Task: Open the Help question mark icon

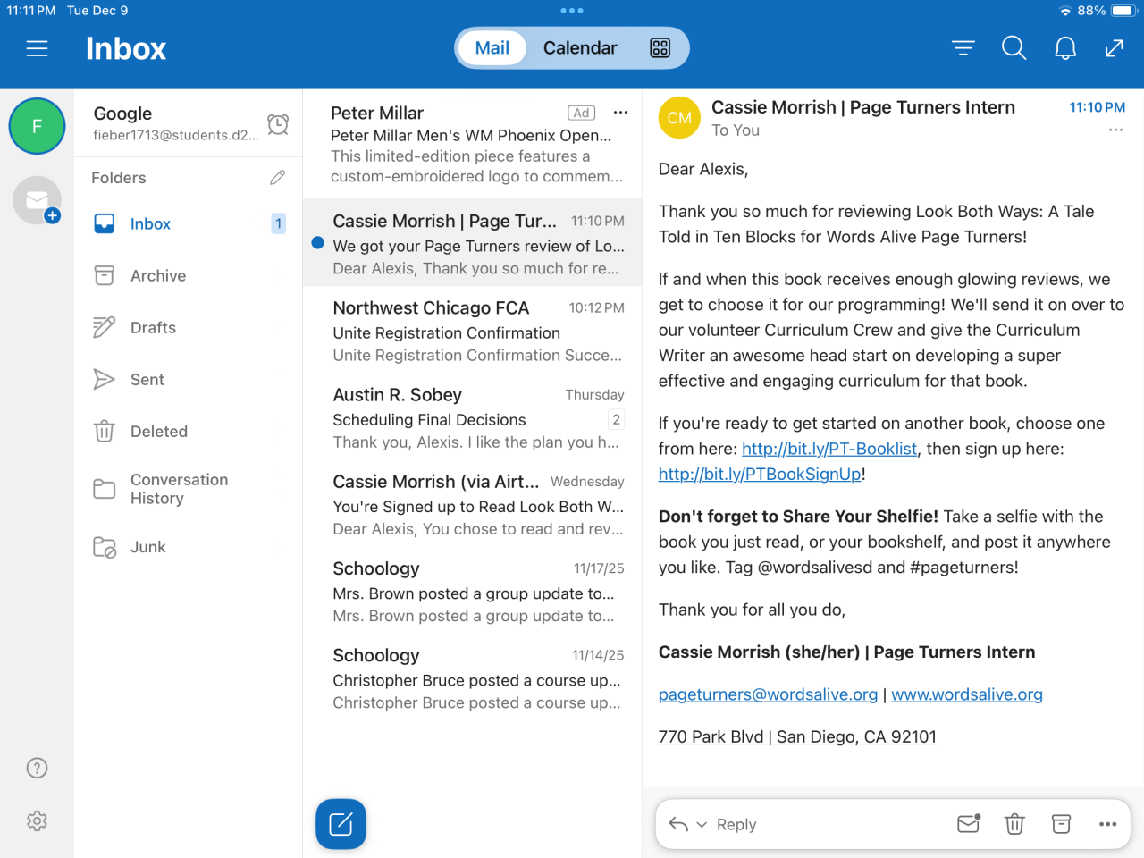Action: 37,768
